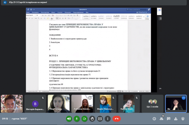Leave the call with red hang-up button
Screen dimensions: 189x125
[117, 119]
